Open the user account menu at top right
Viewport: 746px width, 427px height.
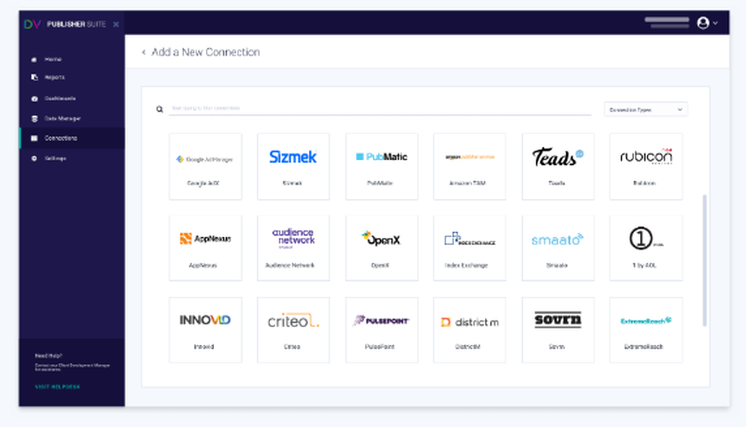click(x=707, y=23)
